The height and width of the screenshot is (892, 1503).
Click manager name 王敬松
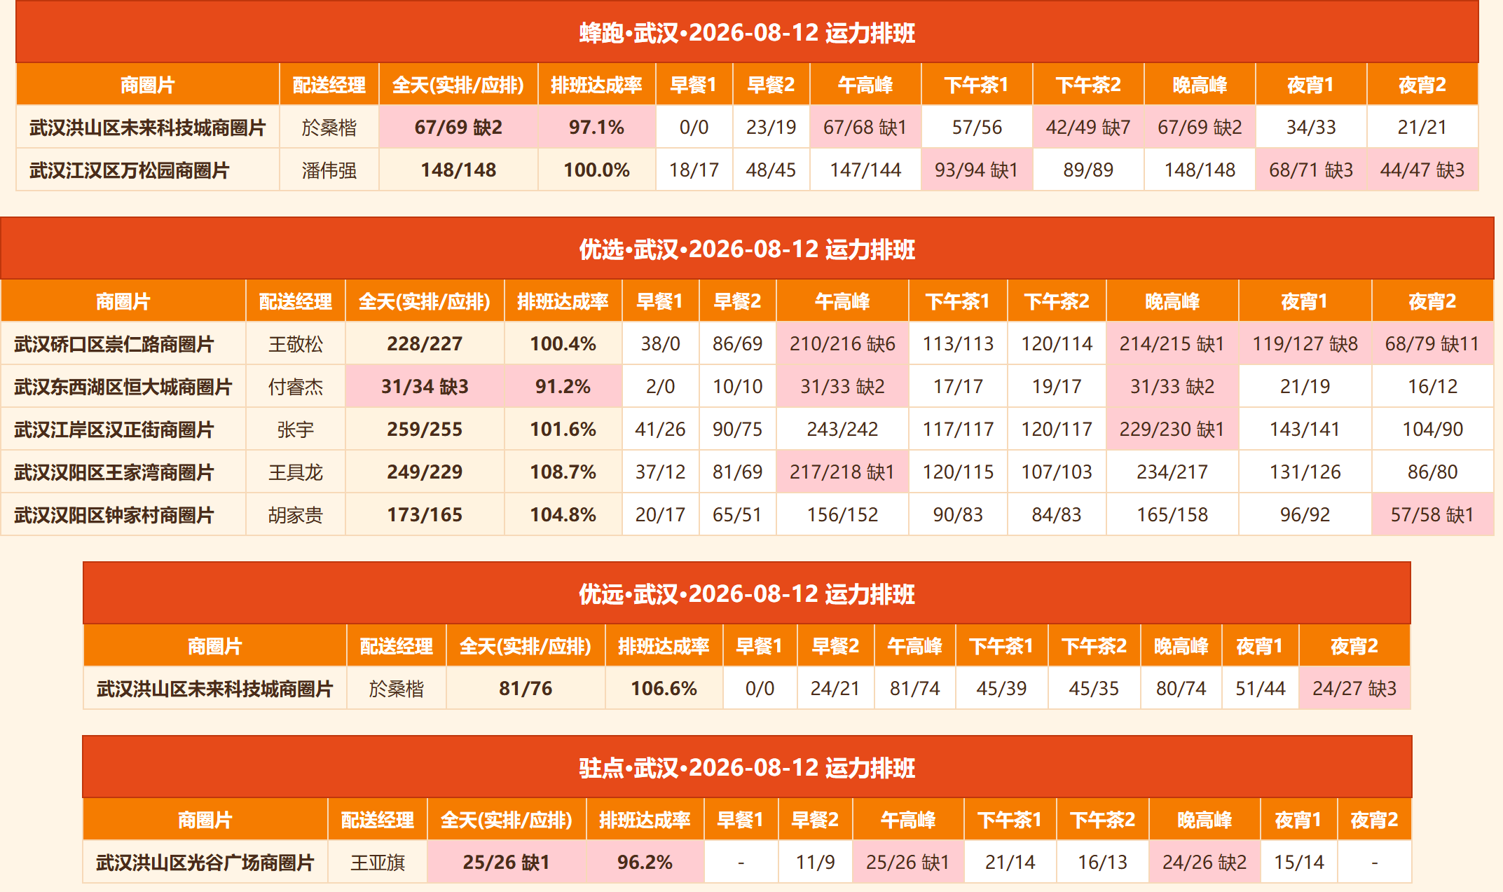[x=296, y=344]
